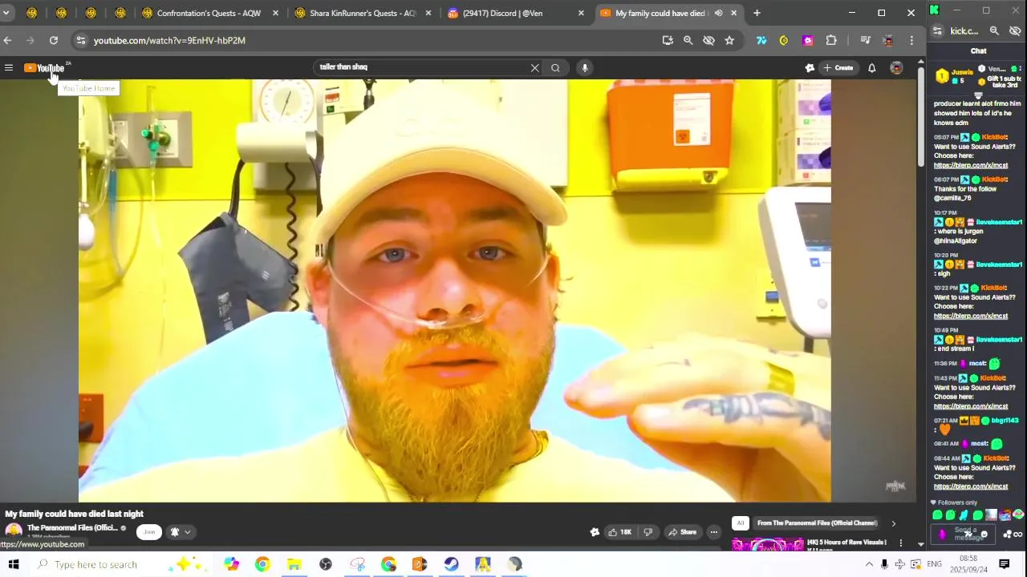
Task: Show next filter chips with arrow
Action: tap(893, 523)
